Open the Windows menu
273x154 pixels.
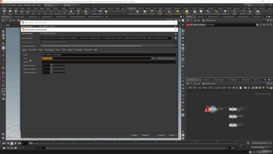point(27,5)
